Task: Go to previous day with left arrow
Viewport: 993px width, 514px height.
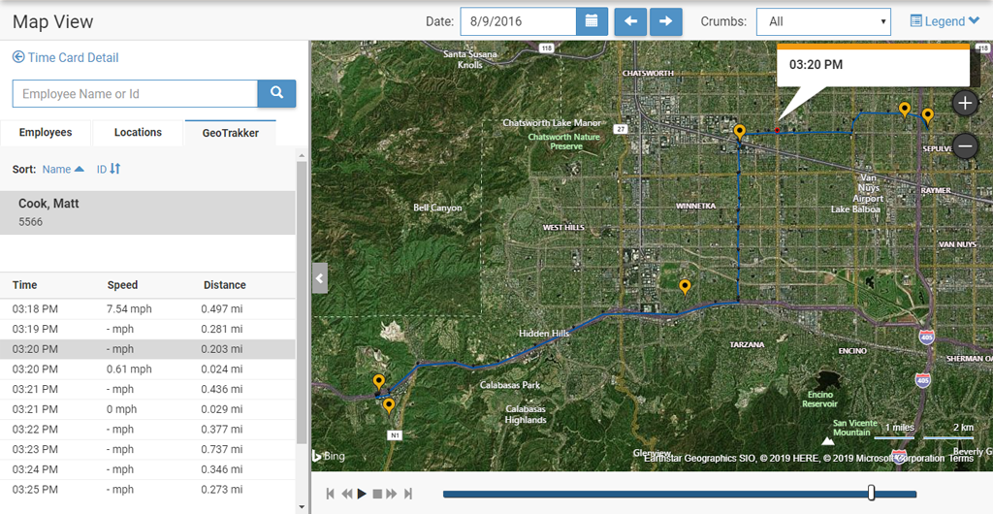Action: coord(630,21)
